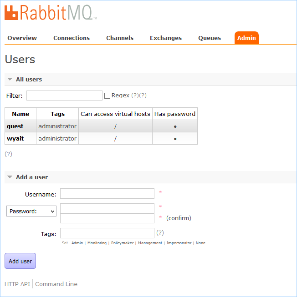Set tag to Impersonator
This screenshot has height=297, width=297.
[179, 243]
